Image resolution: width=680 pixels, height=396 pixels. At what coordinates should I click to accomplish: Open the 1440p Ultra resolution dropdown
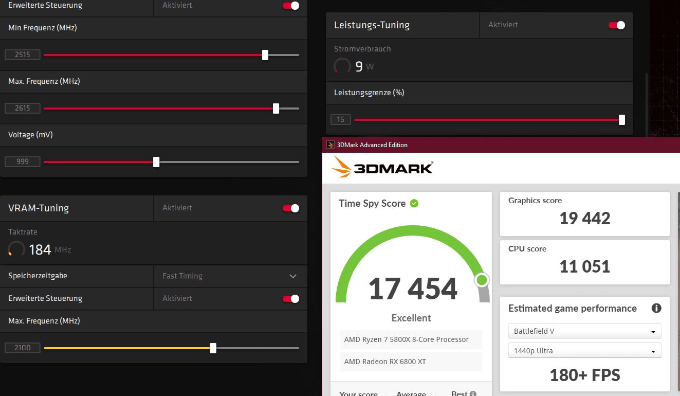pyautogui.click(x=585, y=351)
